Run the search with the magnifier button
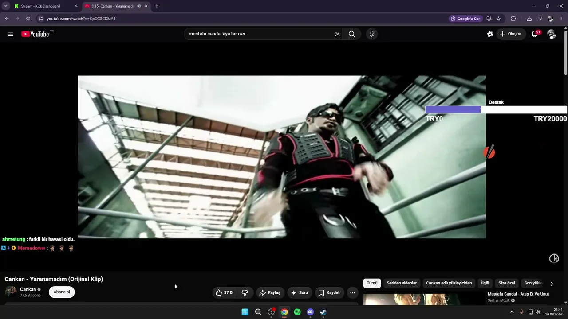Viewport: 568px width, 319px height. 352,34
